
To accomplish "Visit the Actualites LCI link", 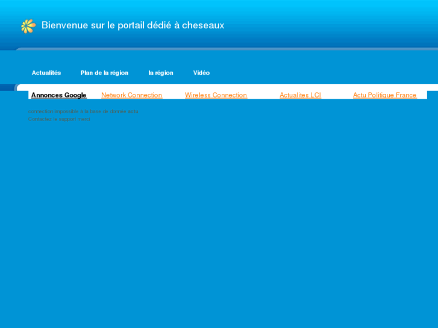I will (x=300, y=95).
